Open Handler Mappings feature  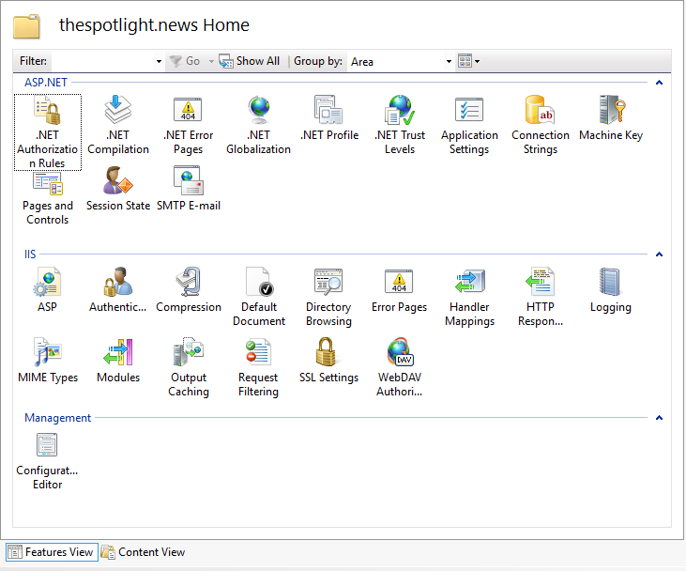pyautogui.click(x=469, y=297)
